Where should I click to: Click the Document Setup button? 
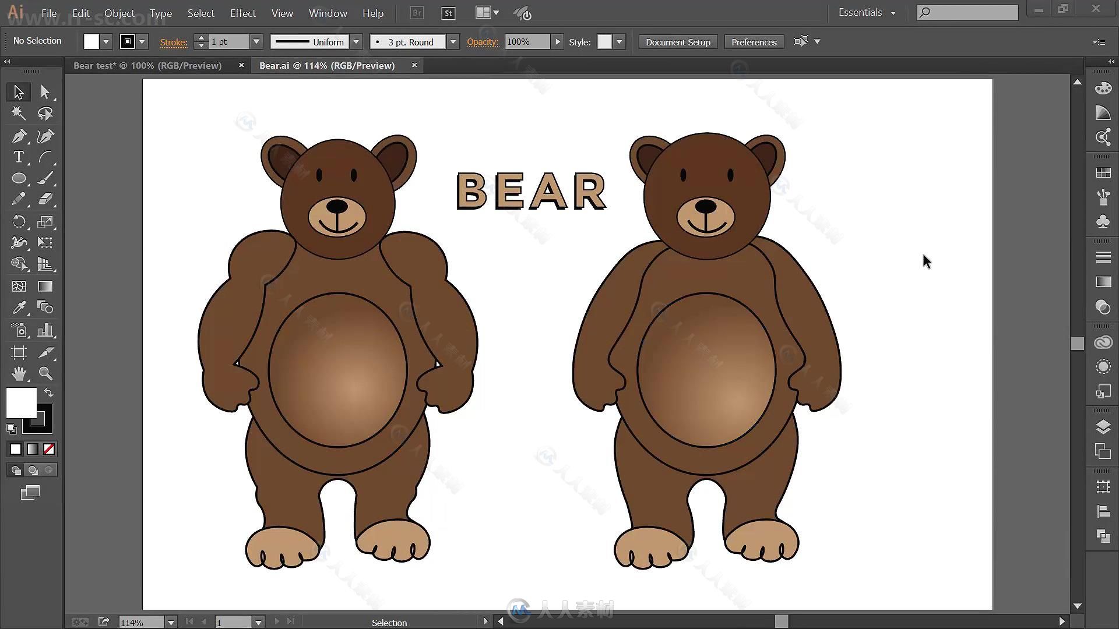(678, 42)
